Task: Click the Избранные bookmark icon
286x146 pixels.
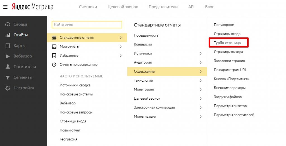Action: 54,56
